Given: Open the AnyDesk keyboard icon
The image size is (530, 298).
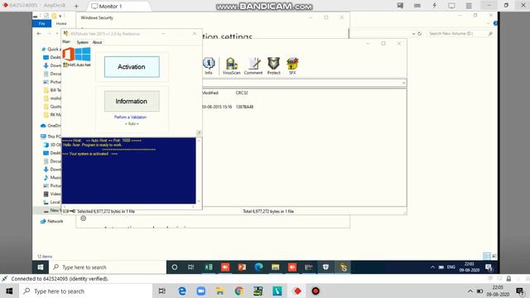Looking at the screenshot, I should (x=417, y=6).
